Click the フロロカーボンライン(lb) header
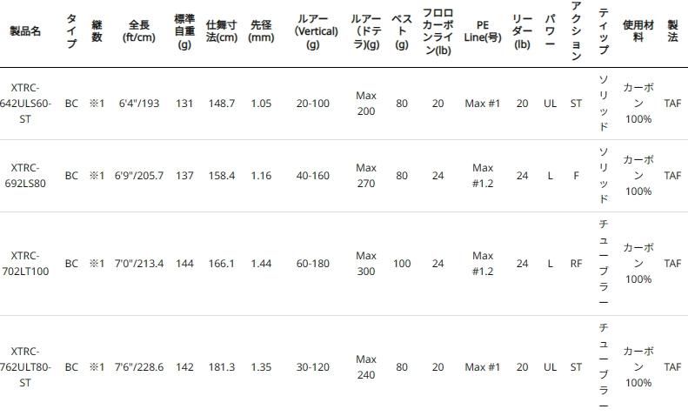Screen dimensions: 688x416 coord(438,30)
